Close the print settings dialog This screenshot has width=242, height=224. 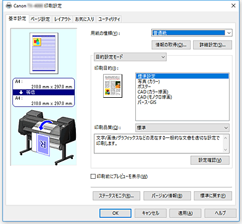(233, 6)
